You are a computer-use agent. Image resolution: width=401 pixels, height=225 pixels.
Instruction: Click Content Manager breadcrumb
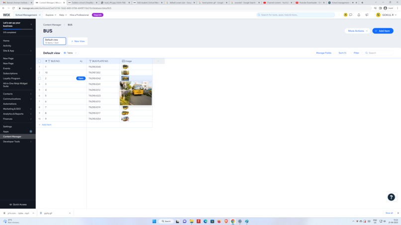tap(52, 25)
